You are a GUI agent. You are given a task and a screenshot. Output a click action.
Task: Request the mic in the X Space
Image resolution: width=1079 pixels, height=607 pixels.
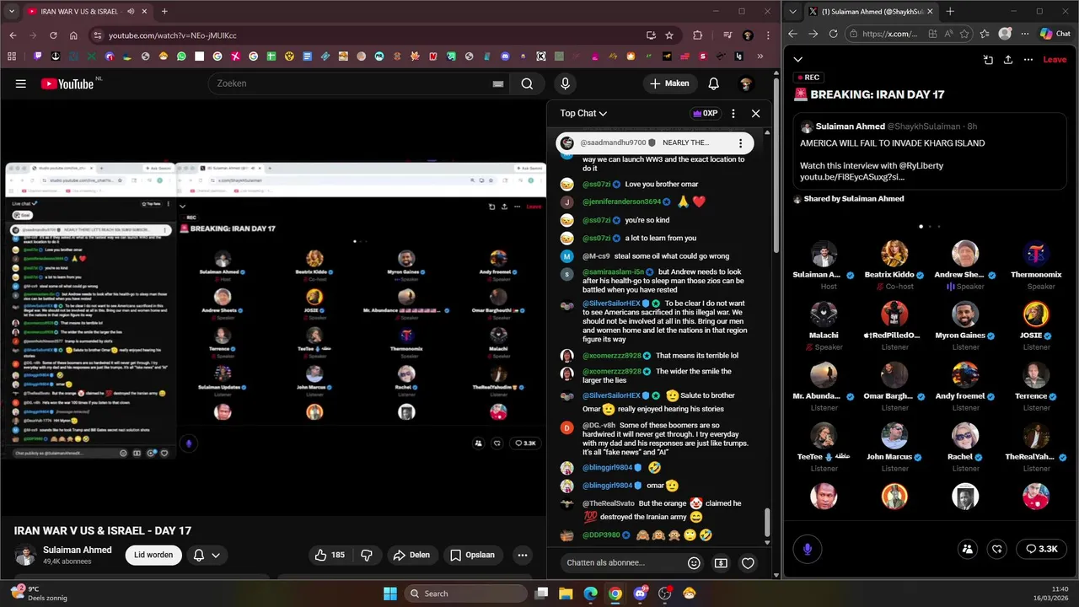coord(807,549)
